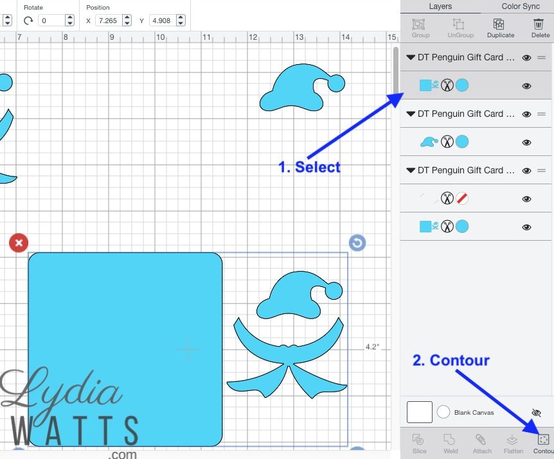Toggle eye icon of the highlighted rectangle layer
The image size is (554, 459).
coord(526,86)
